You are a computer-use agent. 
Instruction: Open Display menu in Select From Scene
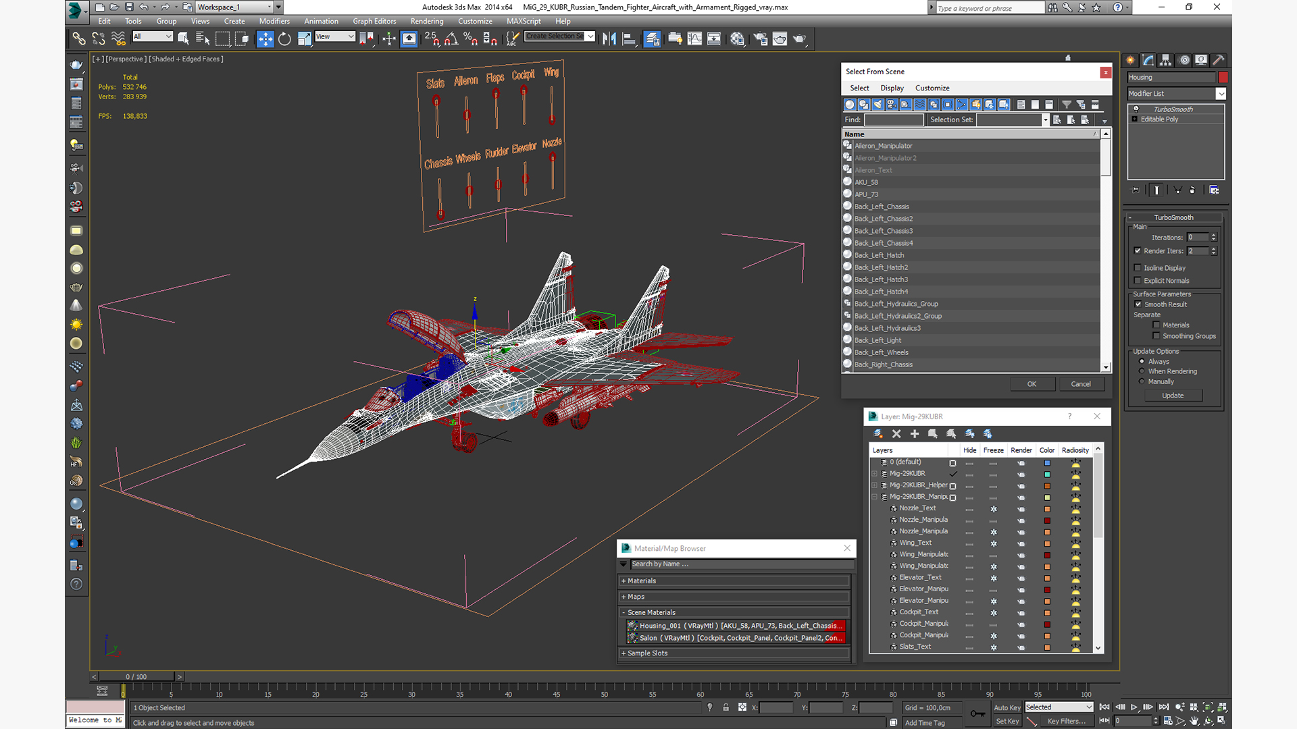click(x=892, y=88)
